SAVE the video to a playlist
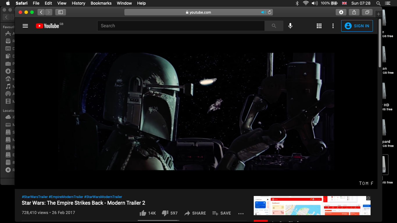This screenshot has height=223, width=397. [x=221, y=213]
